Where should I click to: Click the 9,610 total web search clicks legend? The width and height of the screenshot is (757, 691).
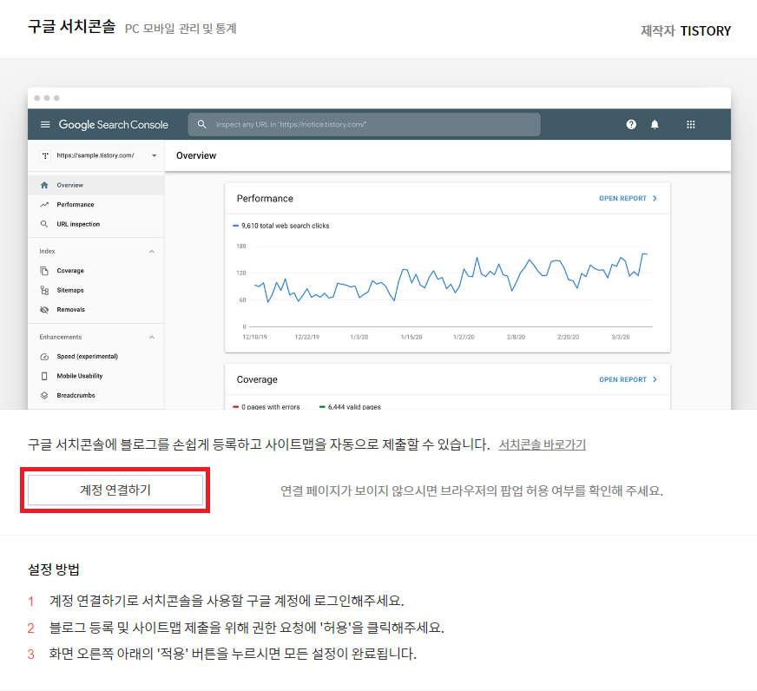[x=281, y=226]
